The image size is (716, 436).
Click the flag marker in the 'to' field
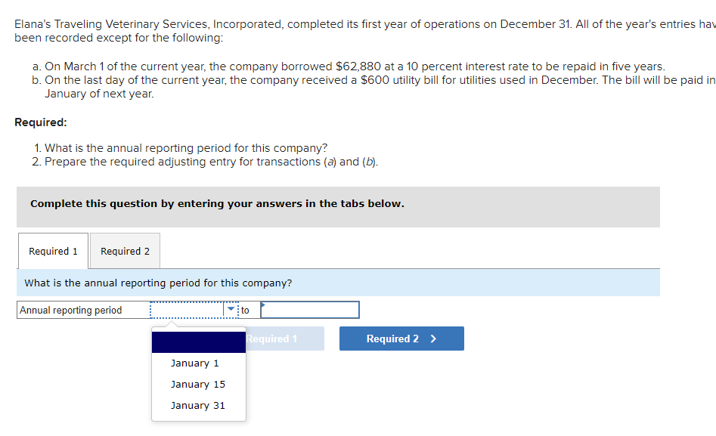pyautogui.click(x=262, y=305)
